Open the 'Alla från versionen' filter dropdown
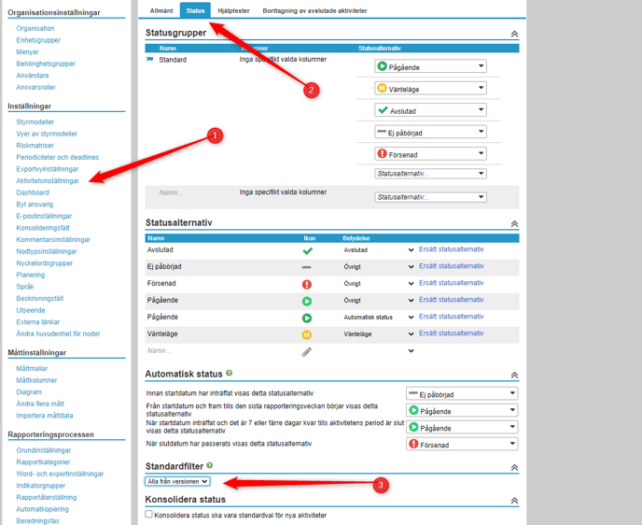The width and height of the screenshot is (642, 525). (177, 481)
